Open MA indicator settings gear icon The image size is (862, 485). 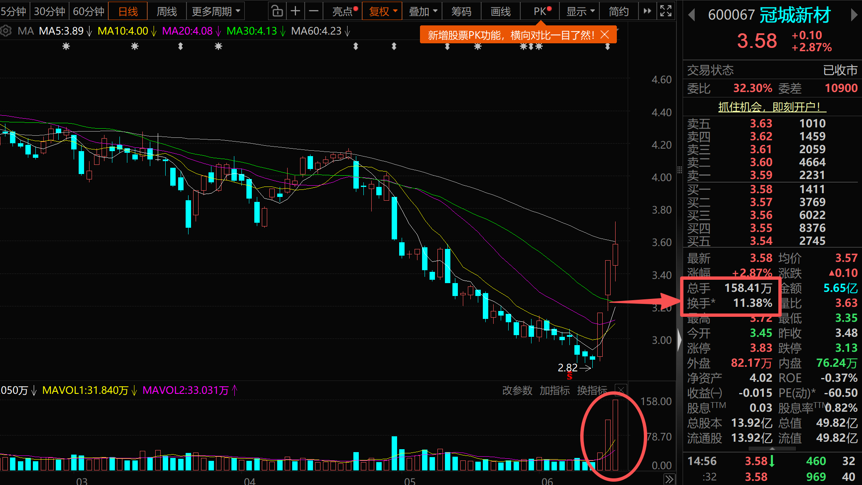pyautogui.click(x=6, y=31)
